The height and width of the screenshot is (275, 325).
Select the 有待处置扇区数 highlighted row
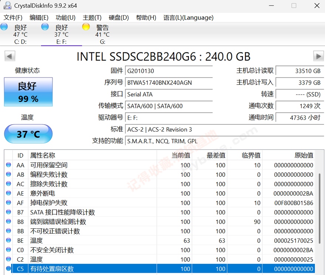(159, 269)
